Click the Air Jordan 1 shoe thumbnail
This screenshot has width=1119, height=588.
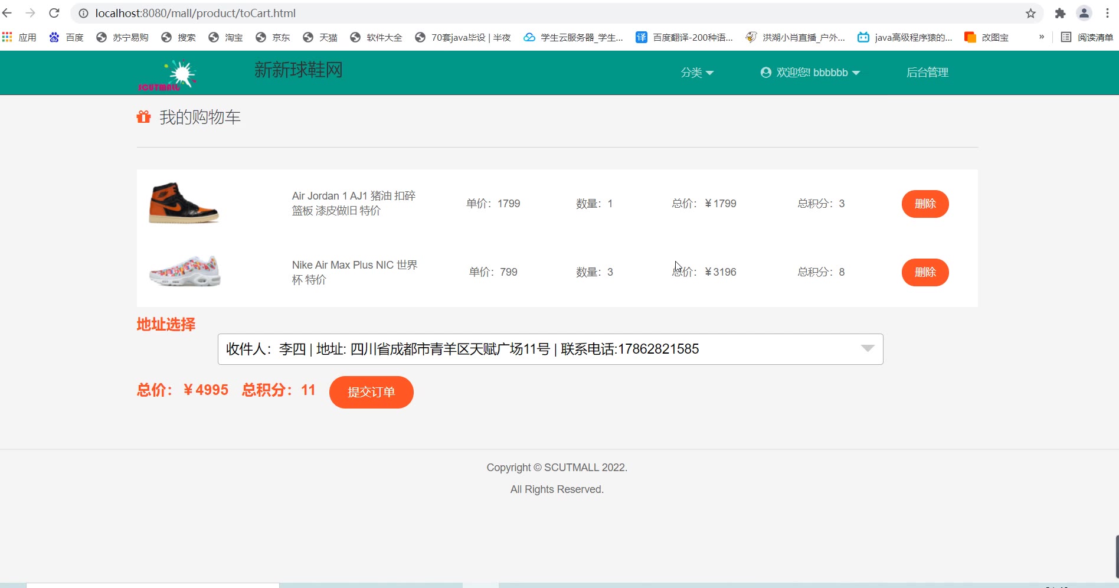pyautogui.click(x=184, y=203)
